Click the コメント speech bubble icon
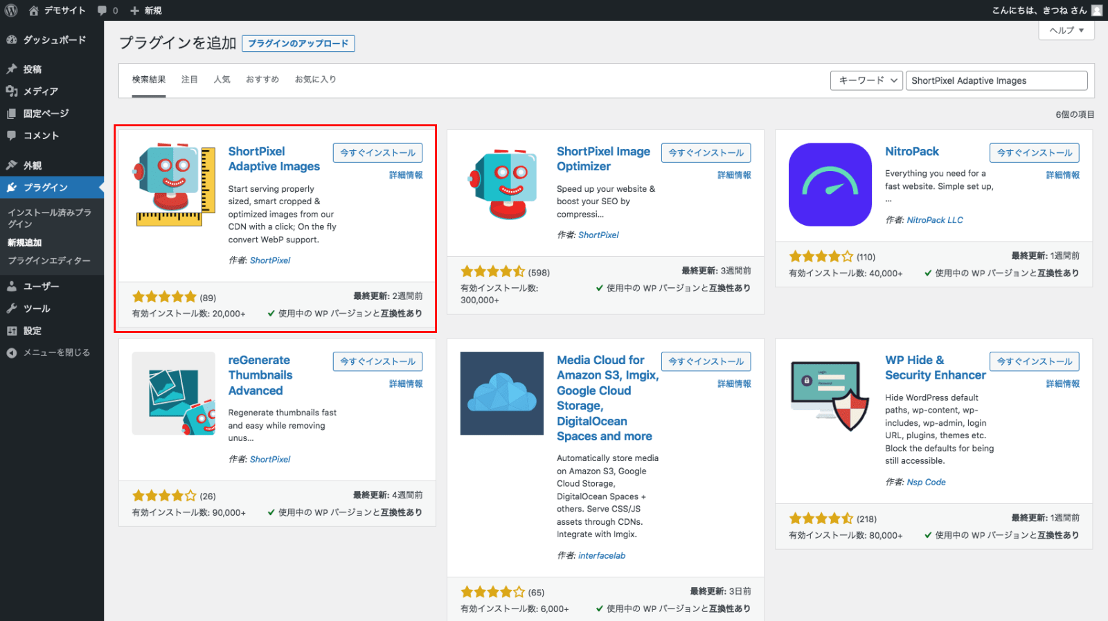The image size is (1108, 621). point(12,136)
